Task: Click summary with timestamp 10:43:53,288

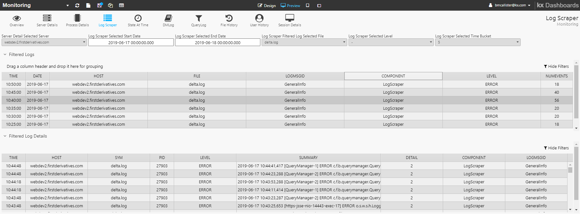Action: pyautogui.click(x=309, y=182)
